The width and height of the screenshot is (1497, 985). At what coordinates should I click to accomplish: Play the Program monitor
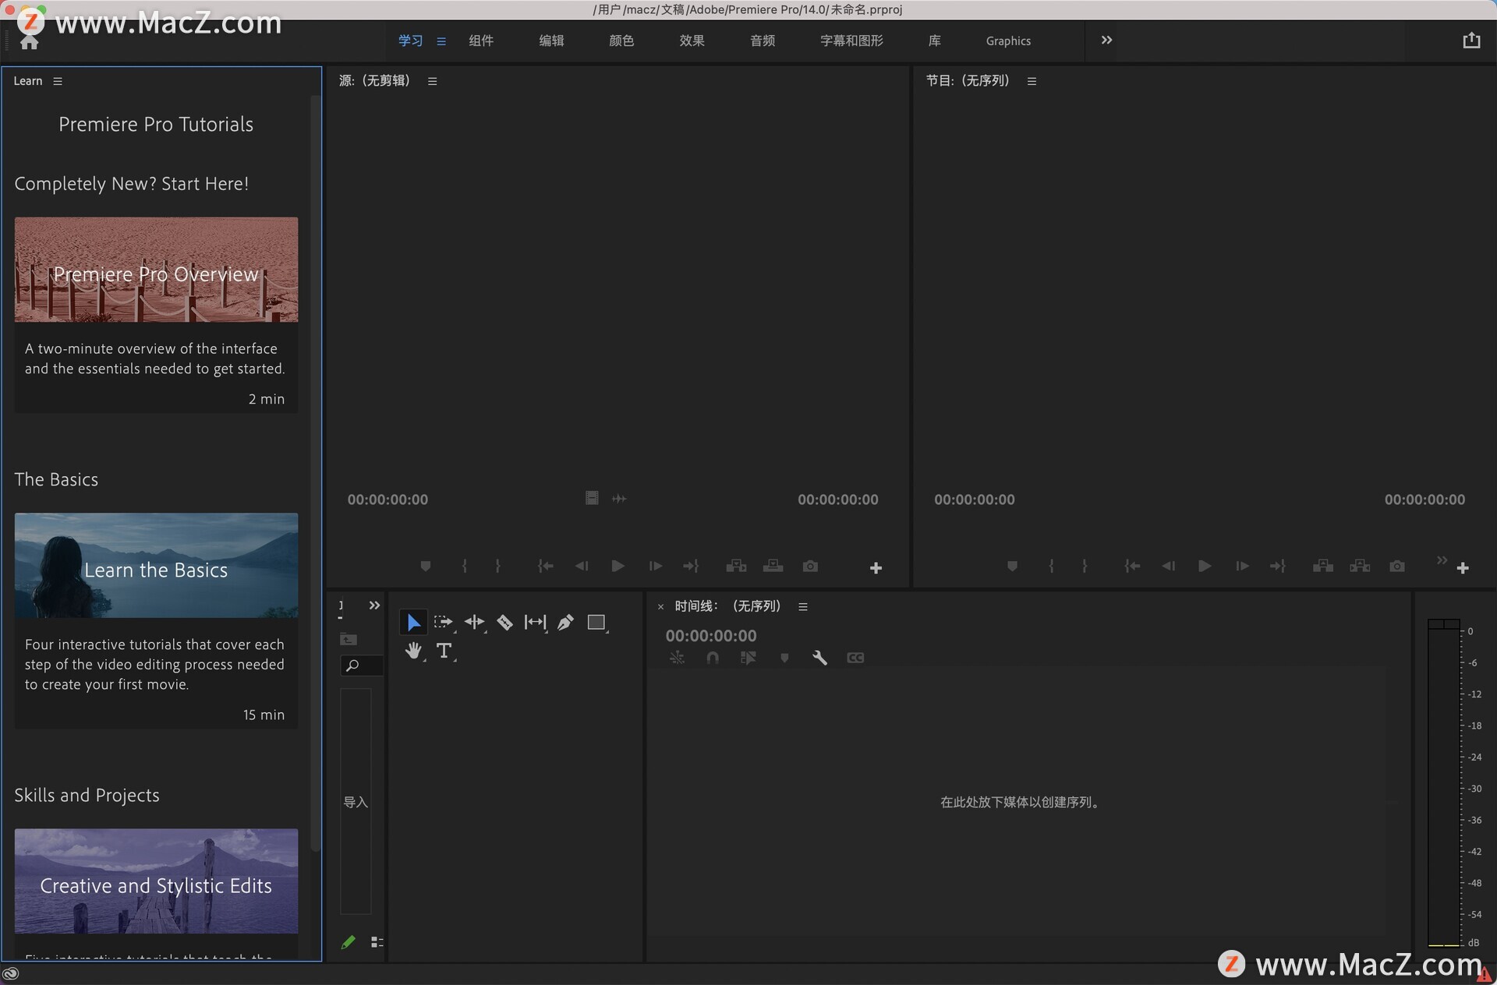(x=1205, y=567)
